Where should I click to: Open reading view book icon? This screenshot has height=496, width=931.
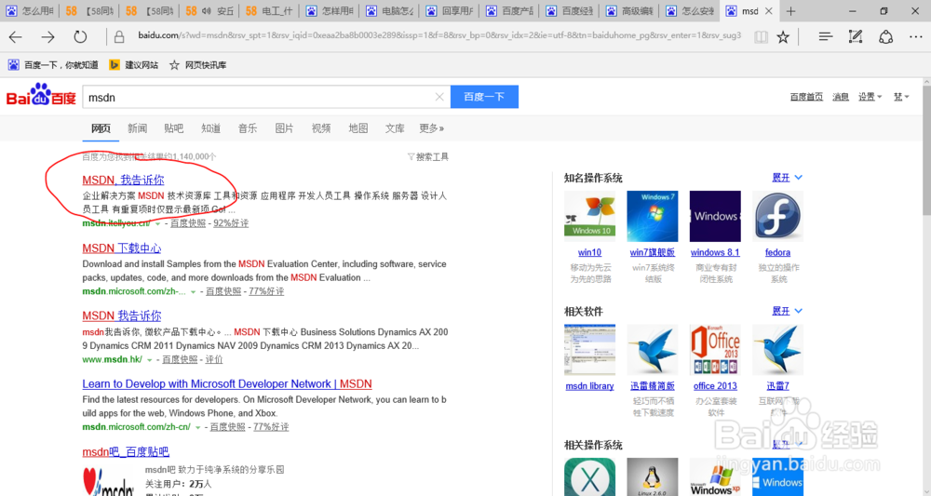761,37
